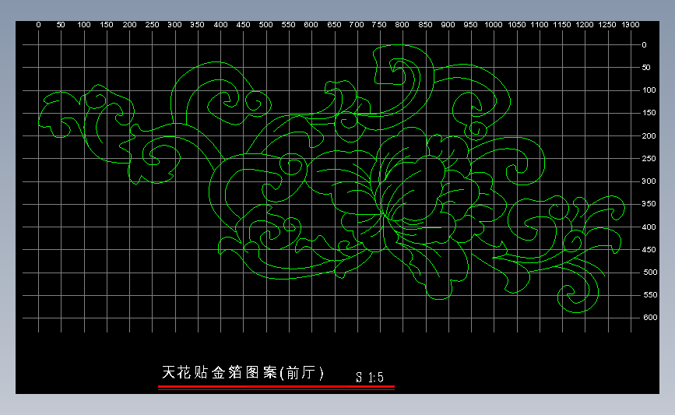Select the title text 天花贴金箔图案(前厅)
Image resolution: width=675 pixels, height=415 pixels.
click(x=243, y=372)
